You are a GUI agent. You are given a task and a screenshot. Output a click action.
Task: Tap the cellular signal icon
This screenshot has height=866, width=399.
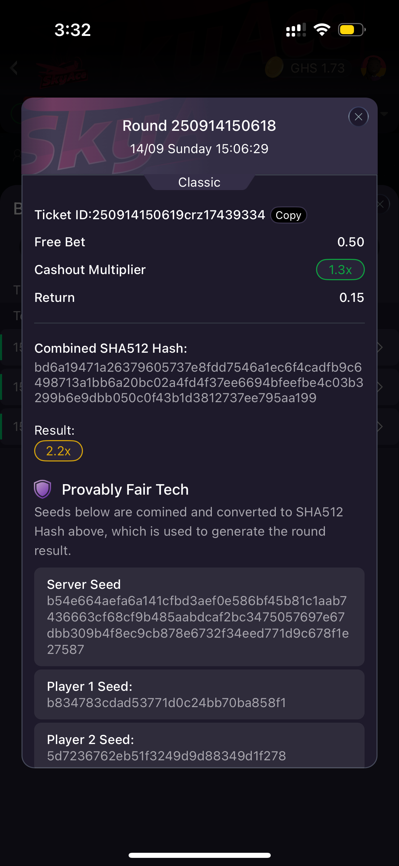tap(296, 30)
